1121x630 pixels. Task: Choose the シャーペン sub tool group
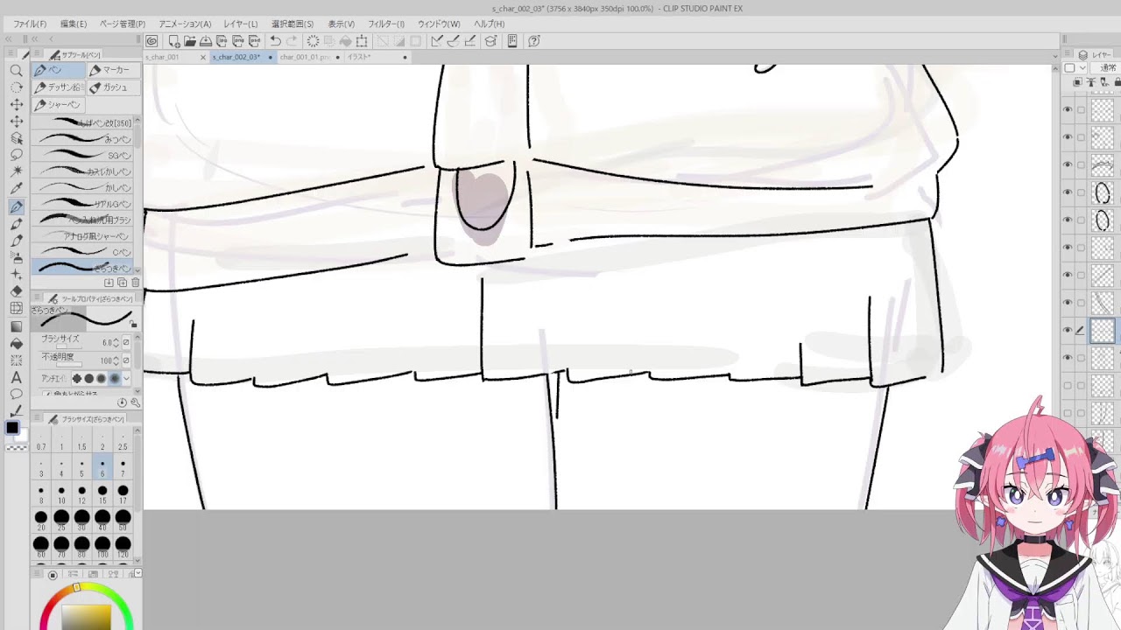59,105
